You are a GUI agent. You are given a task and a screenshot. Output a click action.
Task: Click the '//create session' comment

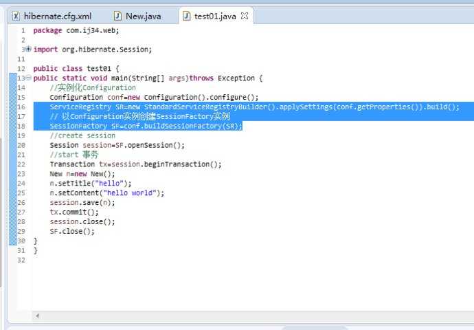click(x=82, y=136)
